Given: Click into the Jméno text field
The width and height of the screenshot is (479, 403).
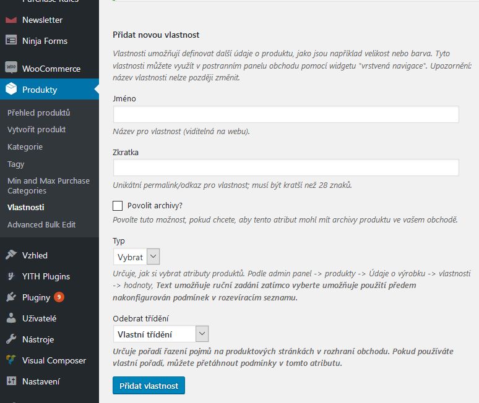Looking at the screenshot, I should click(286, 114).
